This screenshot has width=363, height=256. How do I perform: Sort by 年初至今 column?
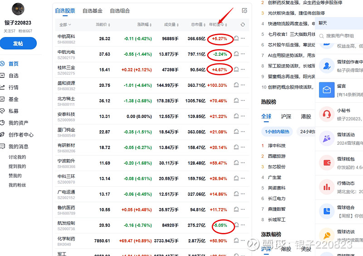218,24
